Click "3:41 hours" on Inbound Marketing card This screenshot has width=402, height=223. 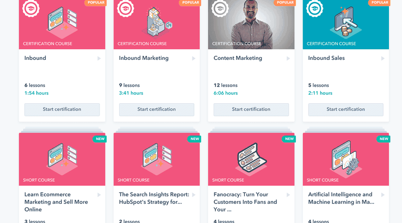click(x=131, y=93)
